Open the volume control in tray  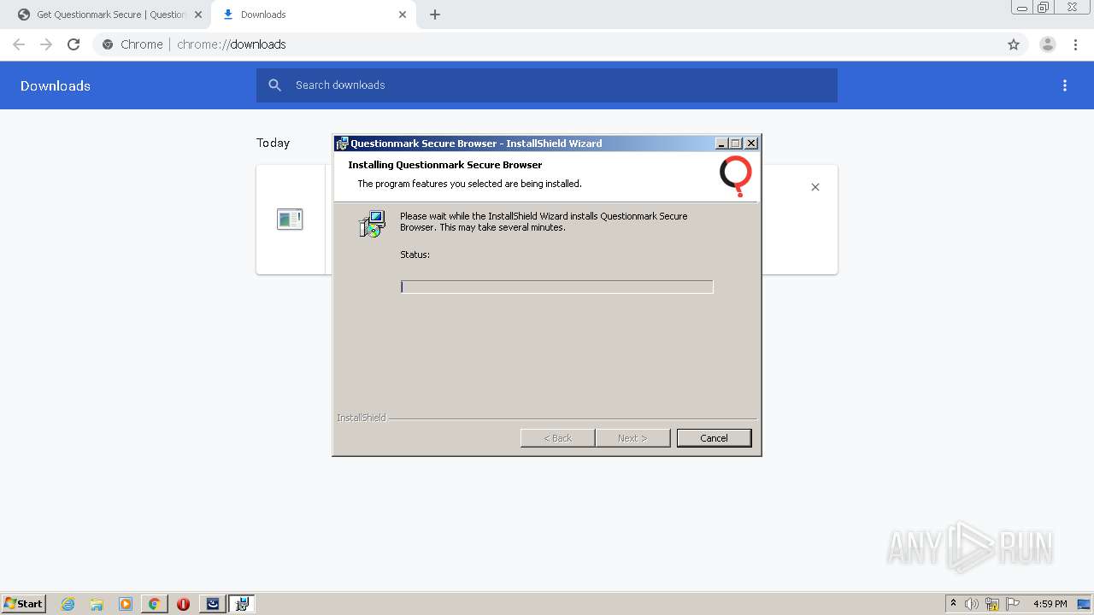click(x=972, y=604)
